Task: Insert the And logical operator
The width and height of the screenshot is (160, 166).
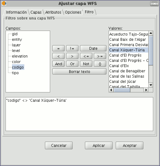Action: tap(58, 64)
